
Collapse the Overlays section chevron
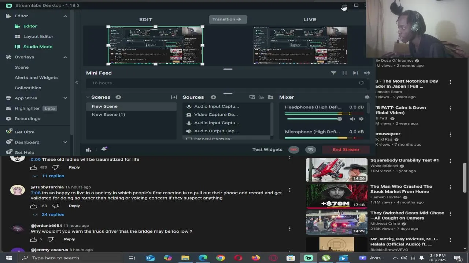point(65,57)
